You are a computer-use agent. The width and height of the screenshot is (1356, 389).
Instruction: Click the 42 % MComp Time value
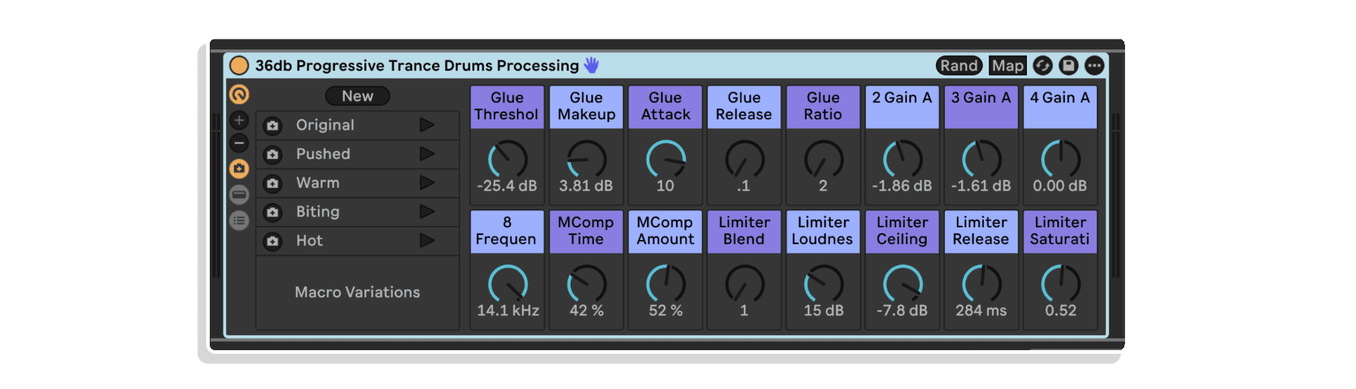(x=587, y=311)
